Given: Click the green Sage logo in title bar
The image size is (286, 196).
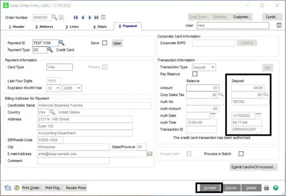Looking at the screenshot, I should 6,6.
